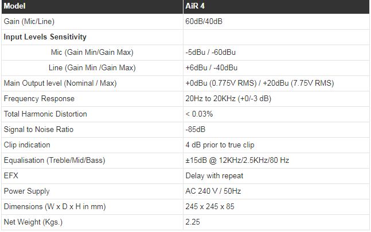Click the "Equalisation (Treble/Mid/Bass)" label
Image resolution: width=371 pixels, height=232 pixels.
[x=54, y=161]
